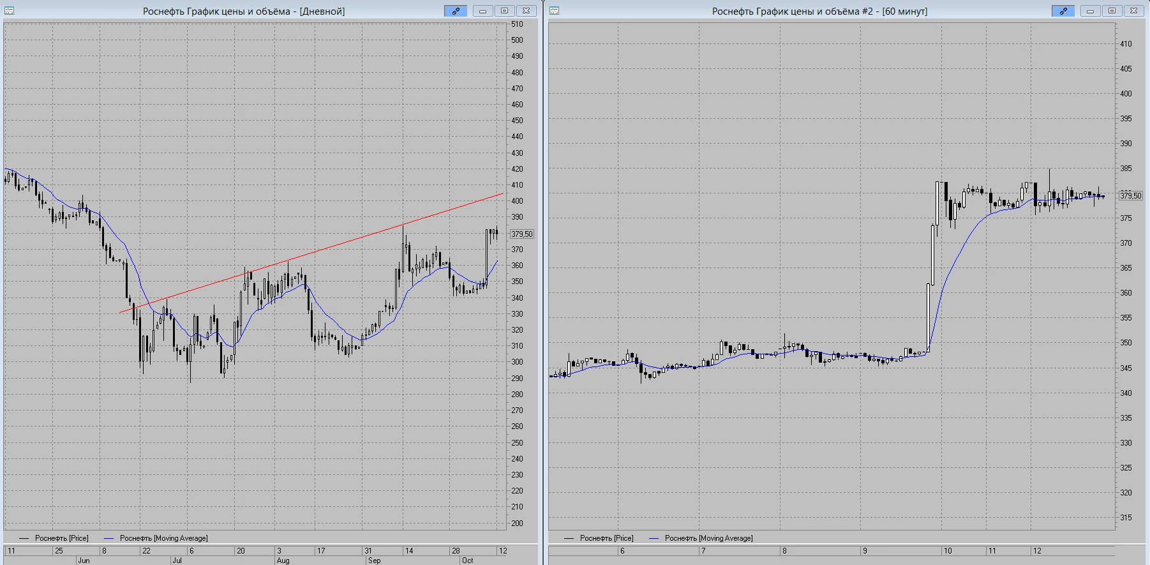Select the 379,50 price tag on the 60-minute chart
1150x565 pixels.
1130,195
